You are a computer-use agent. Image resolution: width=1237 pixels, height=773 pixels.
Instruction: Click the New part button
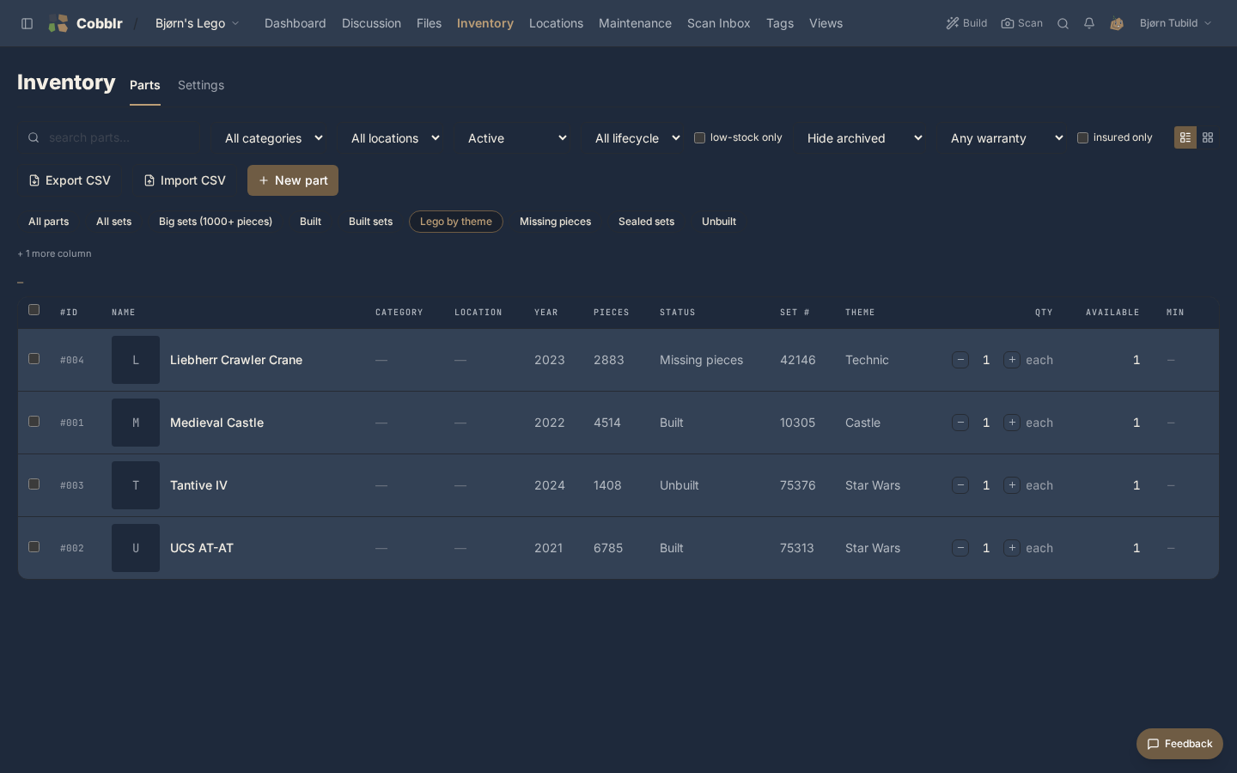pos(293,180)
